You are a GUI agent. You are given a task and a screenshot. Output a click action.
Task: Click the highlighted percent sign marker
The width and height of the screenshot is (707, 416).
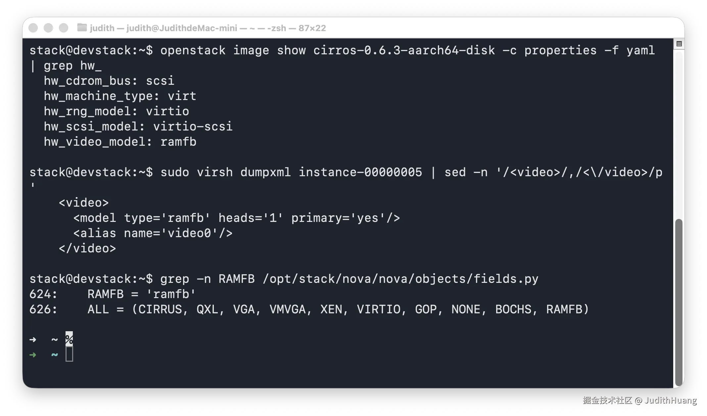(x=69, y=339)
